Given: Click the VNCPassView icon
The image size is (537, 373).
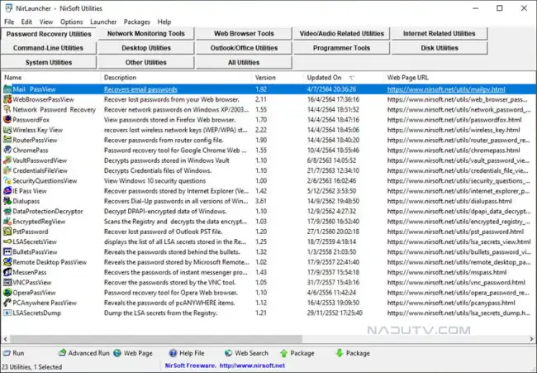Looking at the screenshot, I should 7,283.
